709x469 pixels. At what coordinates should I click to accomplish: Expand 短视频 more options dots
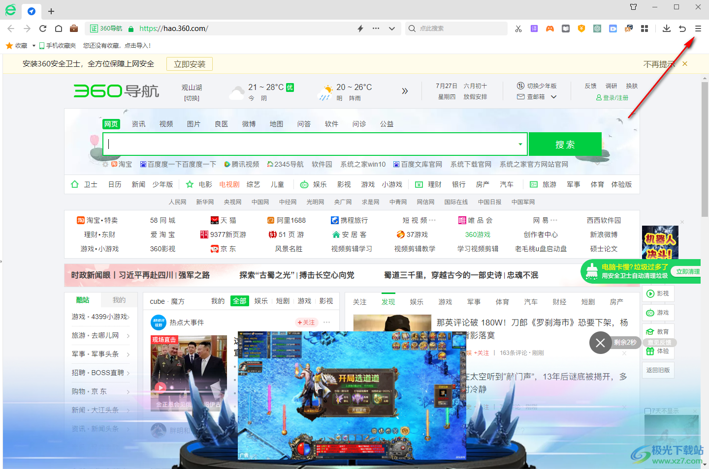432,220
